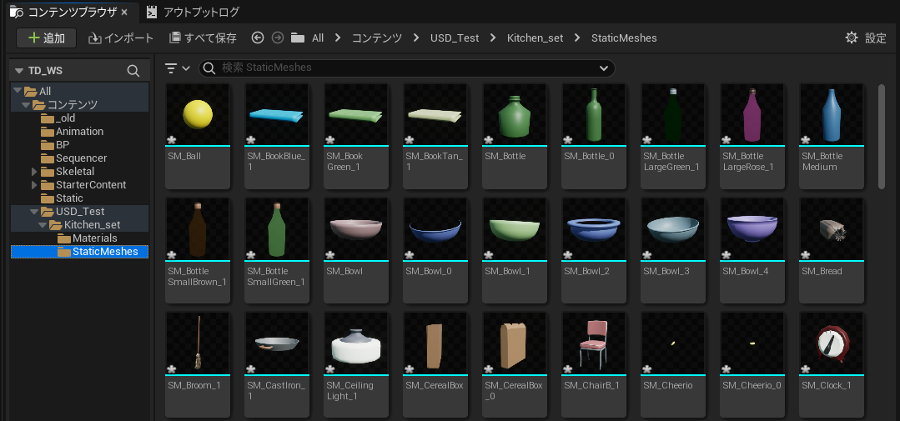Screen dimensions: 900x421
Task: Collapse the TD_WS section
Action: pos(18,71)
